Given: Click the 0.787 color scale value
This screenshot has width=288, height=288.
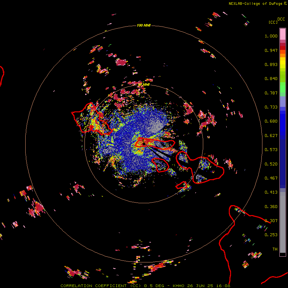Looking at the screenshot, I should click(271, 93).
